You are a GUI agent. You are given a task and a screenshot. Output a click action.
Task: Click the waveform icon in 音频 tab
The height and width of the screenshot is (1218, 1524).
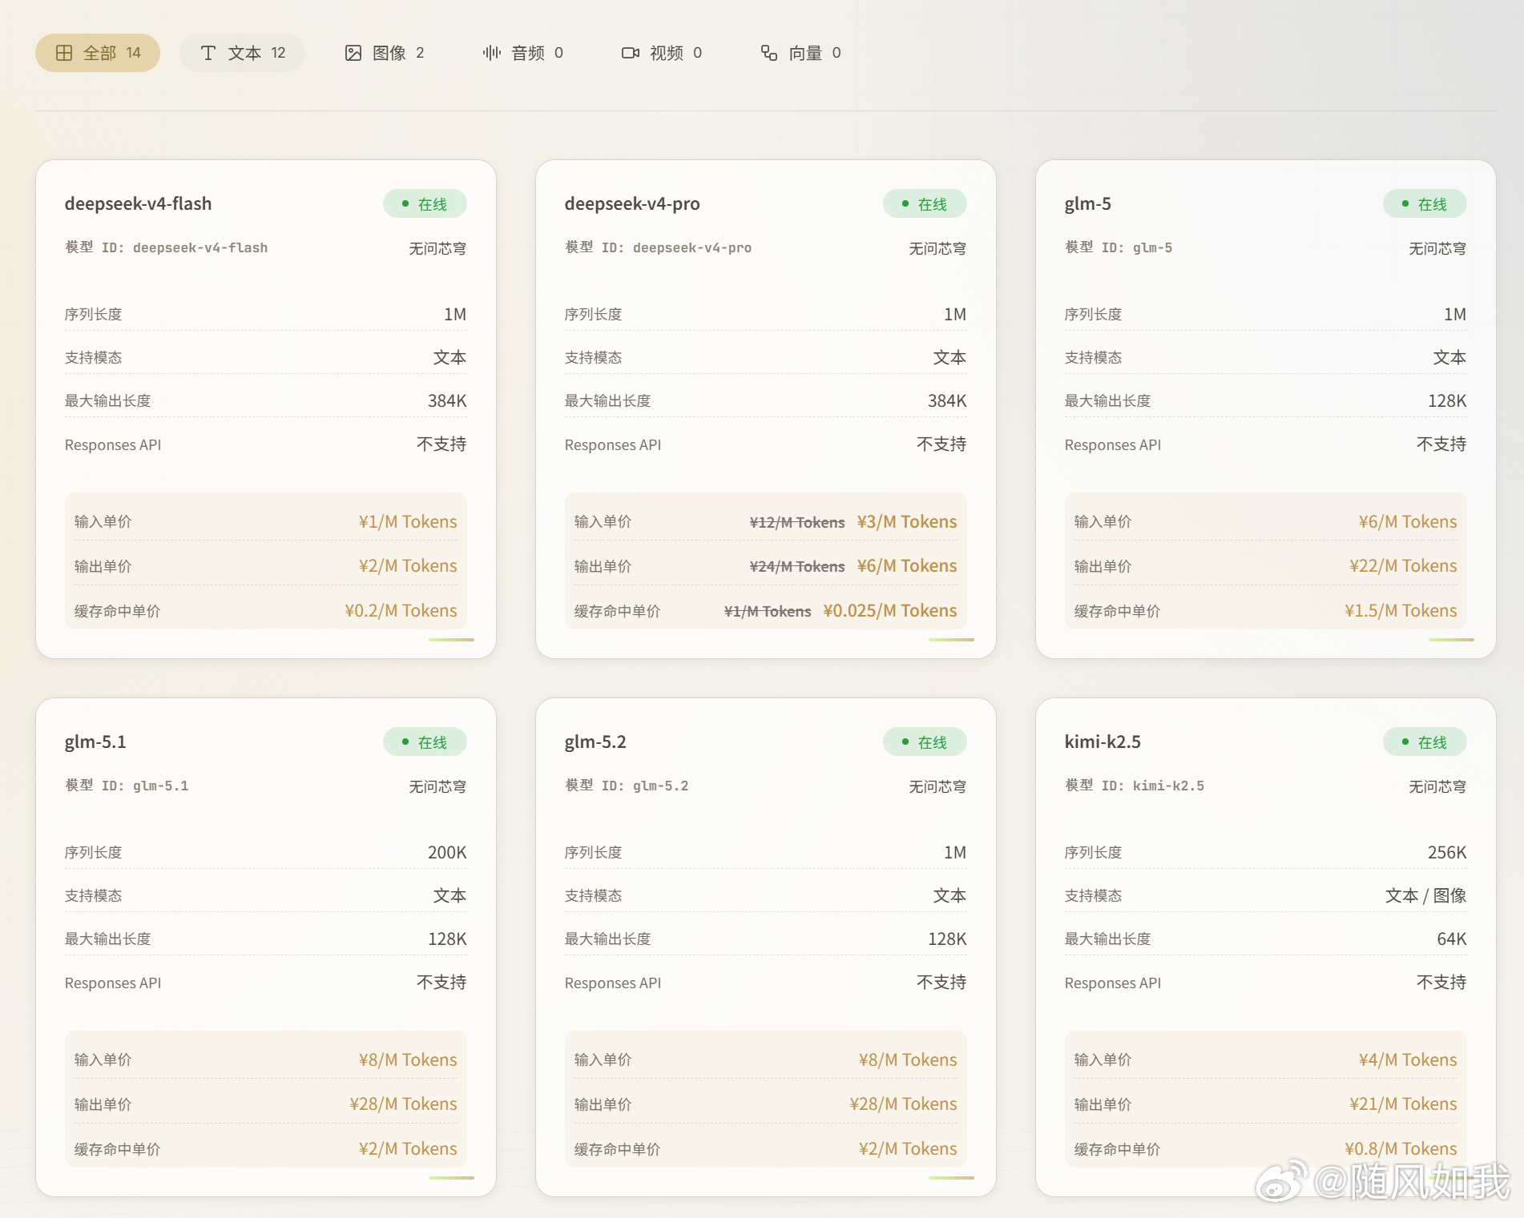(x=492, y=53)
